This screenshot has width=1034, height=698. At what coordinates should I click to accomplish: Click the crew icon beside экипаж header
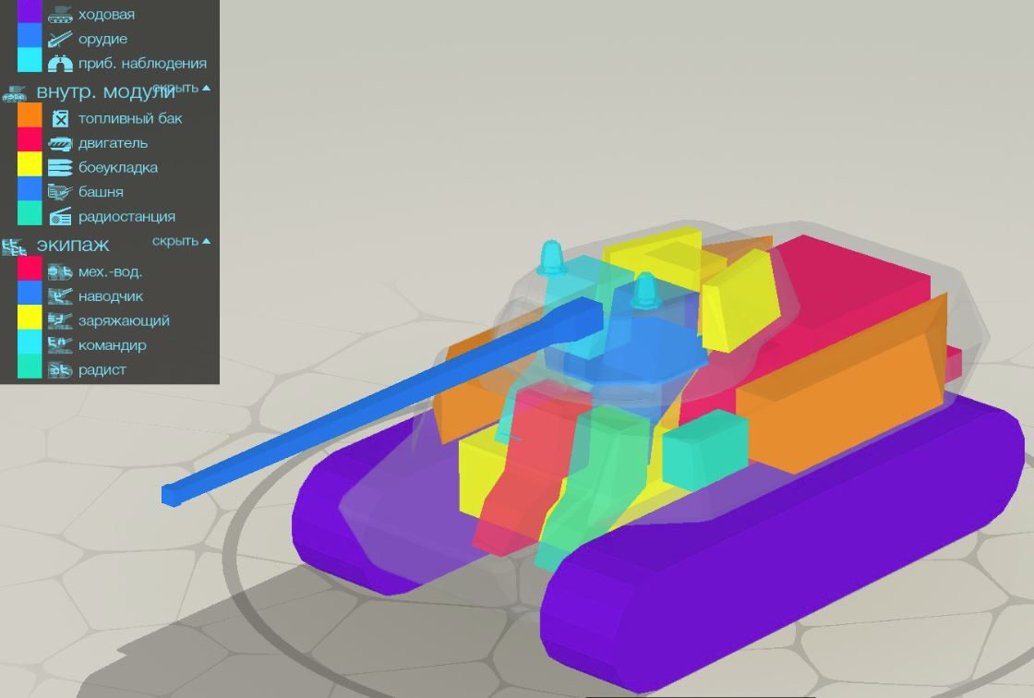pyautogui.click(x=14, y=247)
